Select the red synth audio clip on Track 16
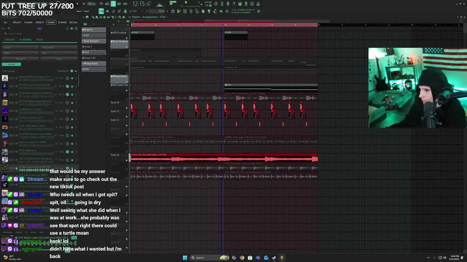The height and width of the screenshot is (262, 467). point(224,158)
